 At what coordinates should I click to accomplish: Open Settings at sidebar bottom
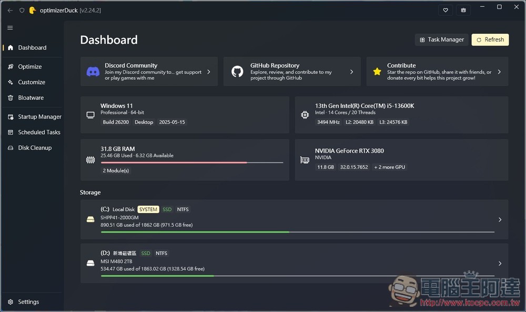pyautogui.click(x=32, y=301)
